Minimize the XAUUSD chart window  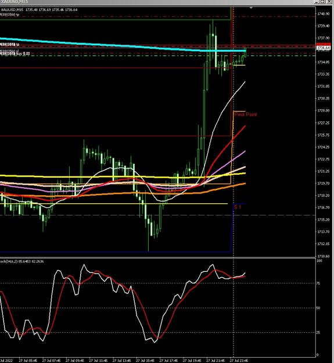click(x=317, y=2)
